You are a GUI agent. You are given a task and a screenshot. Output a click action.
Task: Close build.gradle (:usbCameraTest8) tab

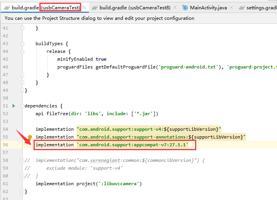coord(175,7)
